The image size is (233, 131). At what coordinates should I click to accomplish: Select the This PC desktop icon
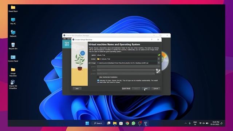(x=13, y=21)
